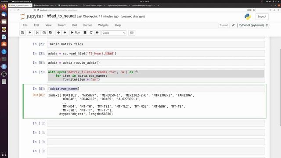
Task: Switch to the Tabula Sapiens Single Cell tab
Action: point(94,5)
